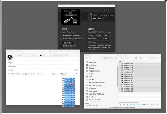Click the reply arrow icon in the Mail toolbar

pos(51,52)
